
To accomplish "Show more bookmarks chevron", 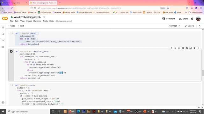I will pyautogui.click(x=186, y=12).
